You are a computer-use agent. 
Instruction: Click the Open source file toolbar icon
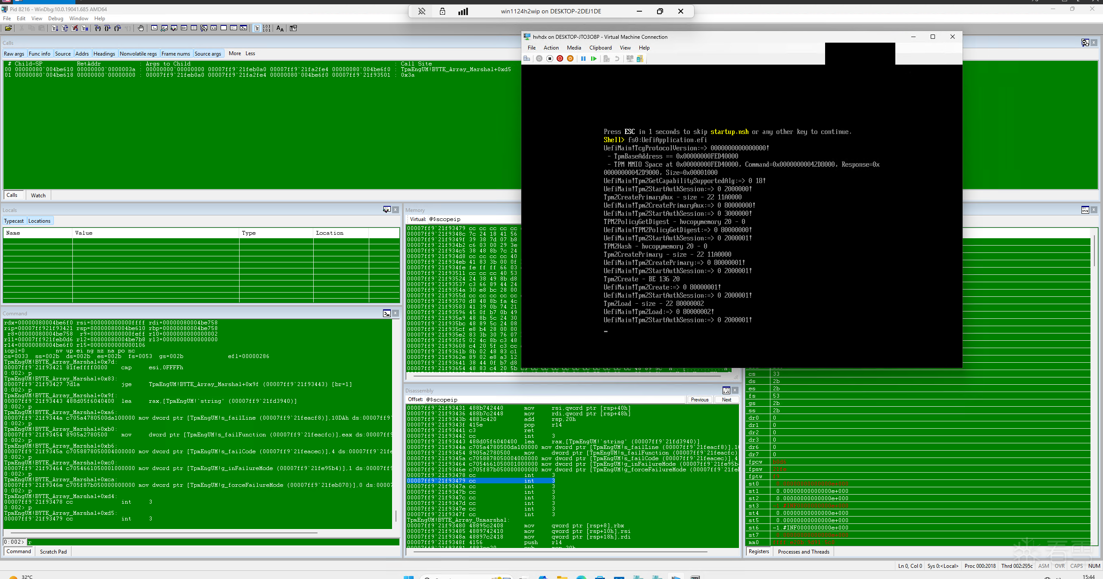8,28
